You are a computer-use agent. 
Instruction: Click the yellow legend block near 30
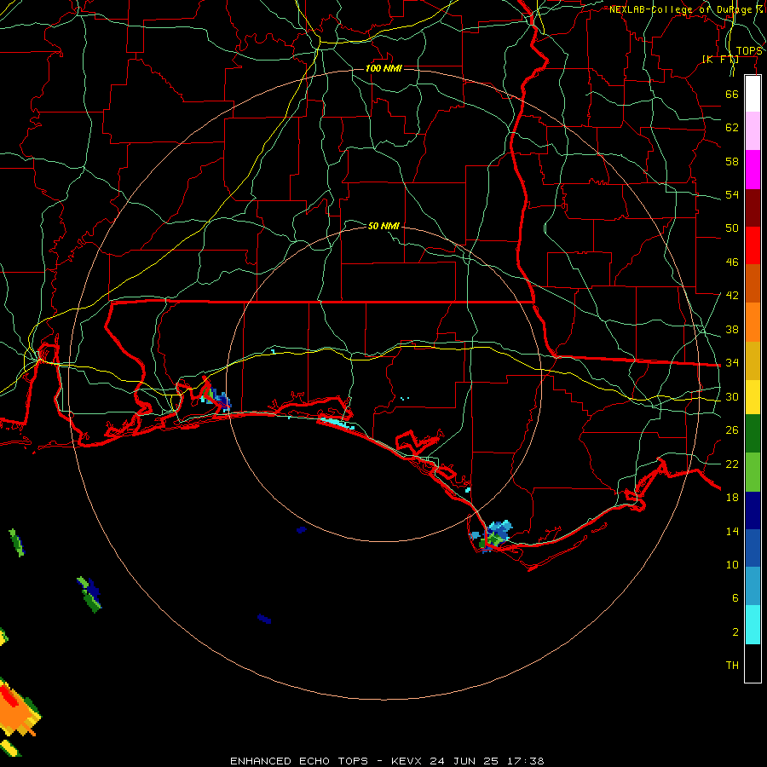[x=753, y=397]
